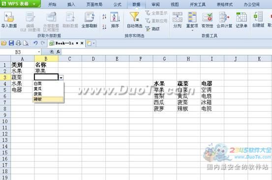Switch to the 开发工具 tab
This screenshot has height=180, width=272.
[198, 4]
